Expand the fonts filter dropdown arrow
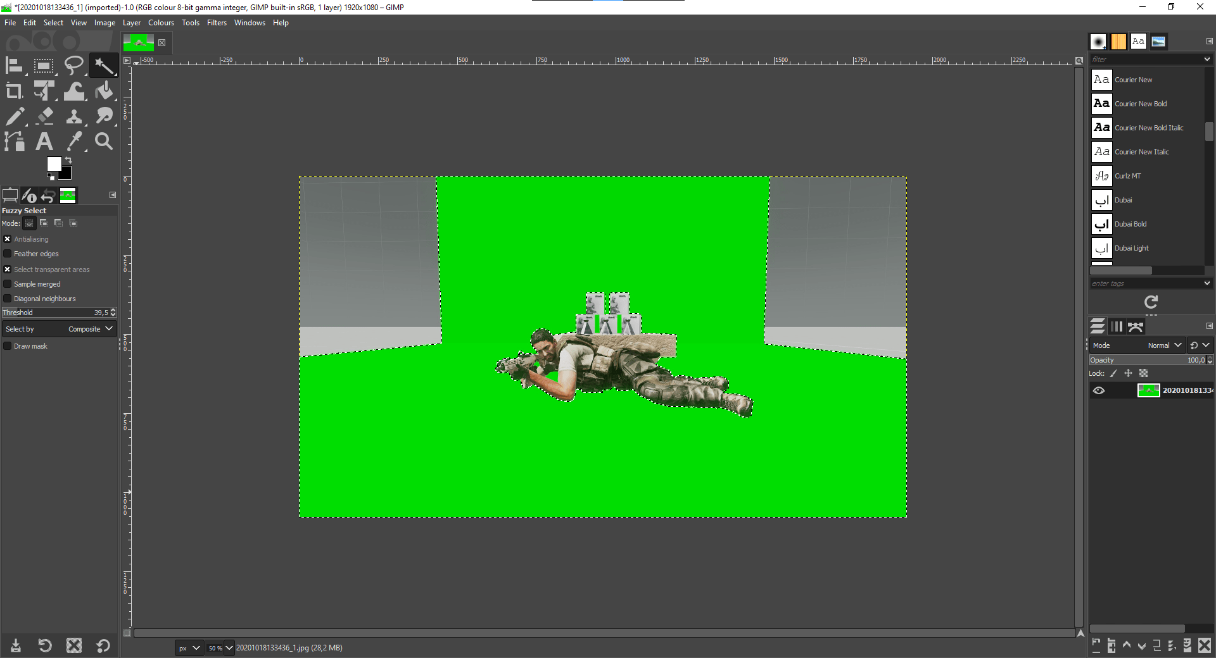Screen dimensions: 1216x658 click(1207, 59)
